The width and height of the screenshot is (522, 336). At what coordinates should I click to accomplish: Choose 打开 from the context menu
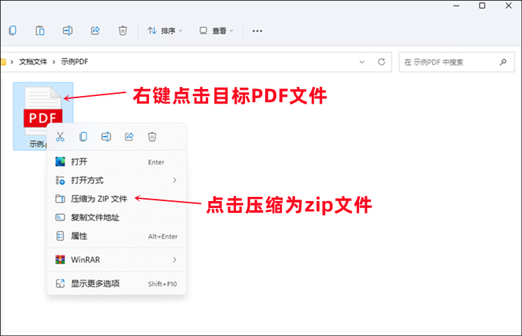117,162
